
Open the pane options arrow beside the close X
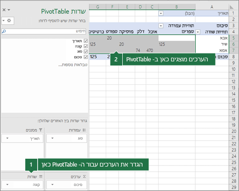9,10
